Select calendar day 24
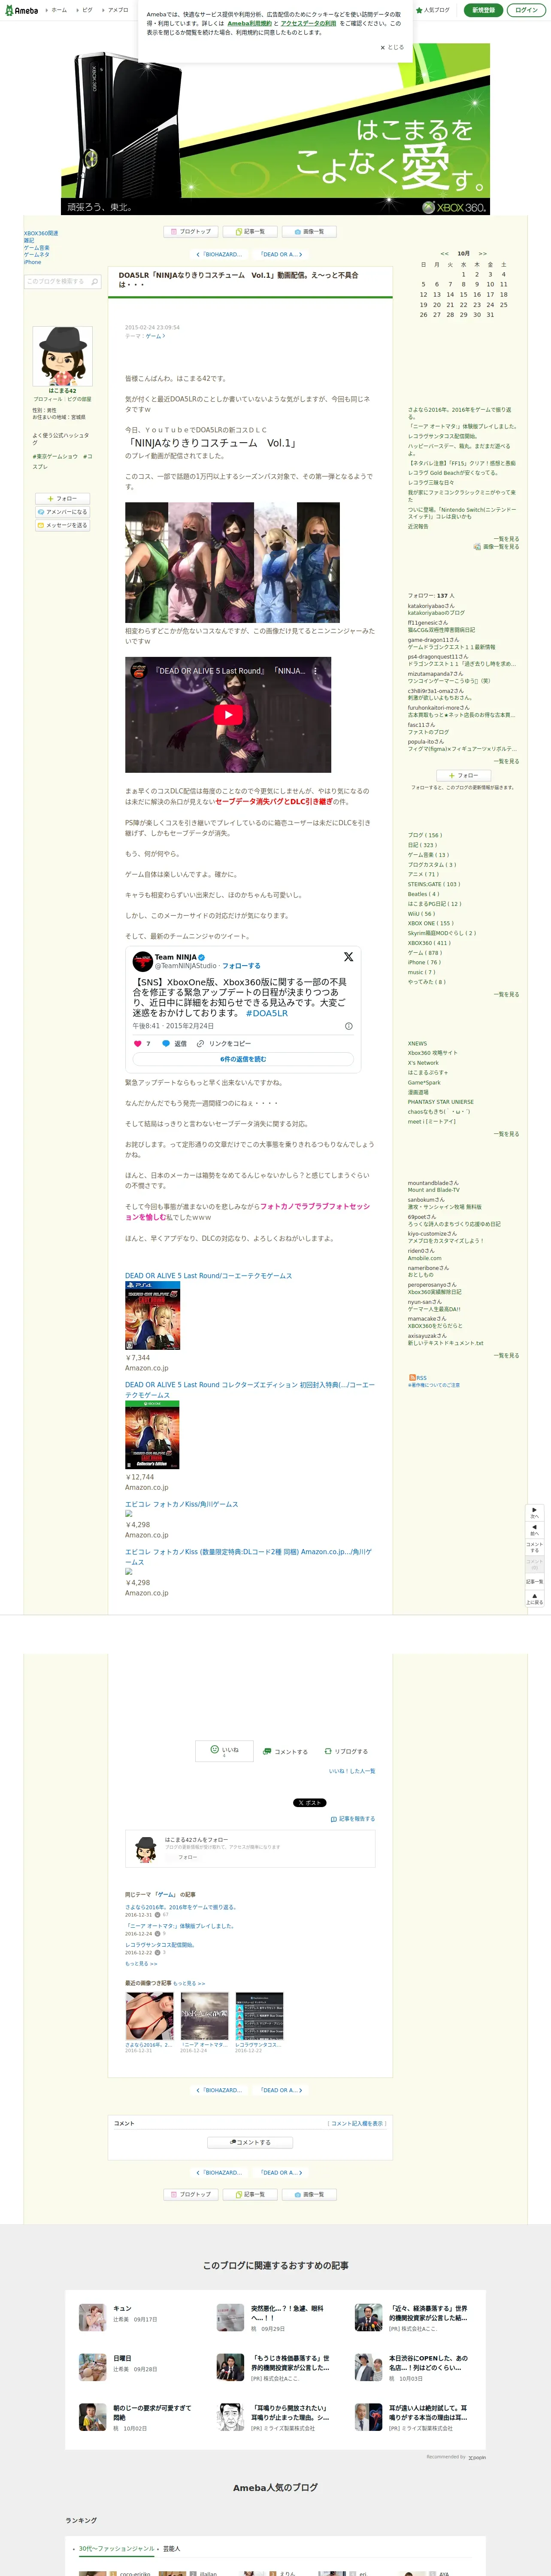The image size is (551, 2576). tap(490, 305)
